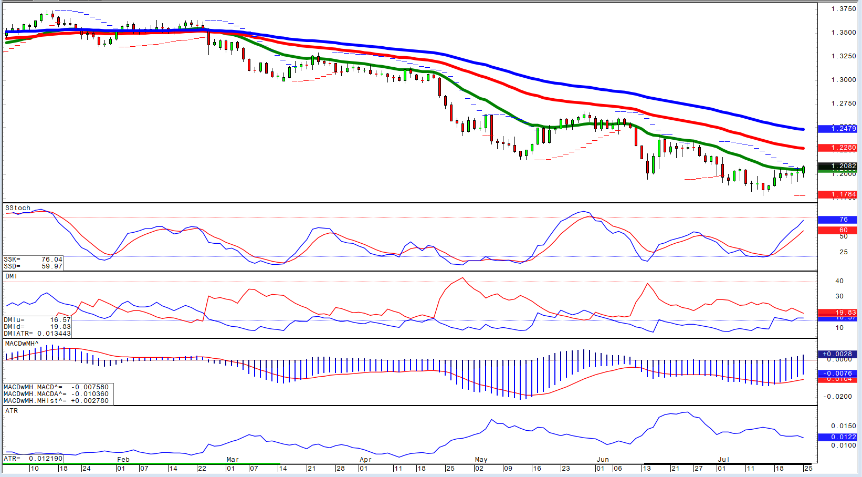Screen dimensions: 862x477
Task: Click the 0.0100 ATR axis label
Action: click(x=844, y=445)
